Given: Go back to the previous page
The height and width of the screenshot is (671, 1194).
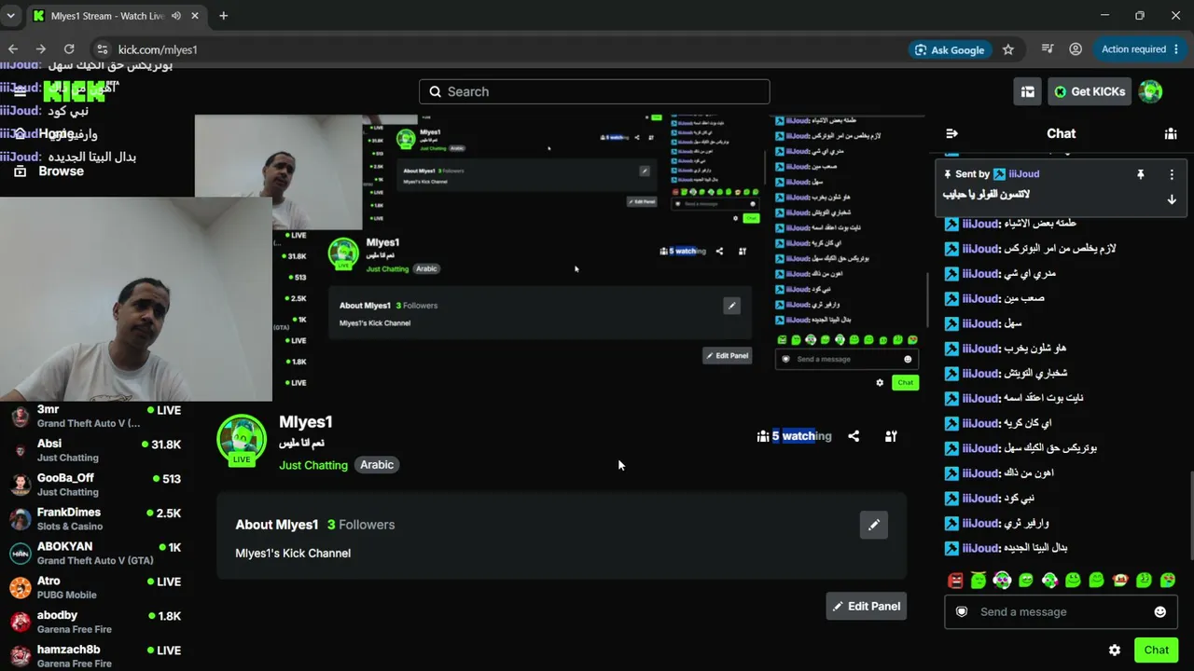Looking at the screenshot, I should tap(13, 49).
